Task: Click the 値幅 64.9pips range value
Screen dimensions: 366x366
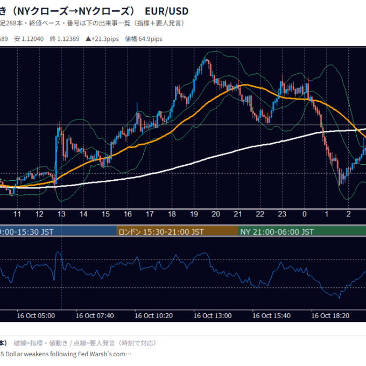Action: coord(144,39)
